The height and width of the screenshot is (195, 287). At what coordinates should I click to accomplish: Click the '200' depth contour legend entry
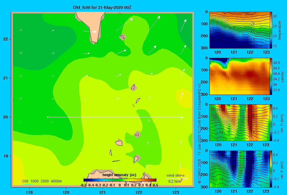25,181
